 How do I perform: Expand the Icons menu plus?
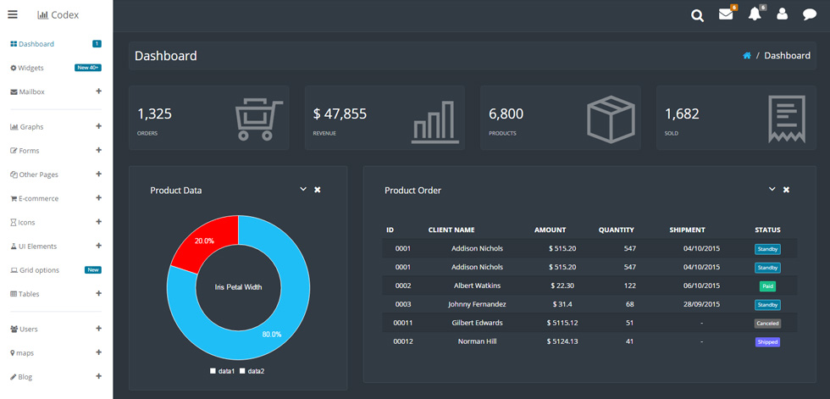click(x=98, y=221)
